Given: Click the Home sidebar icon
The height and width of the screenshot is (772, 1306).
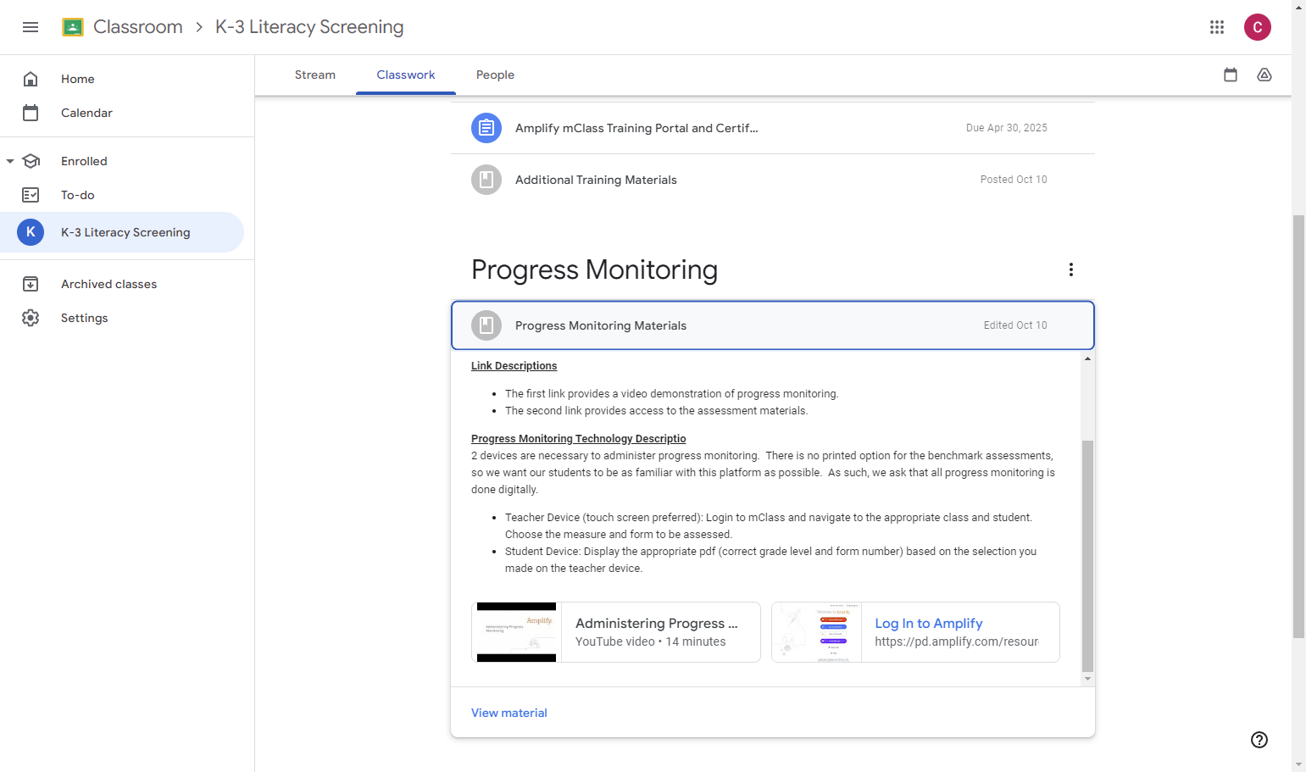Looking at the screenshot, I should tap(31, 79).
